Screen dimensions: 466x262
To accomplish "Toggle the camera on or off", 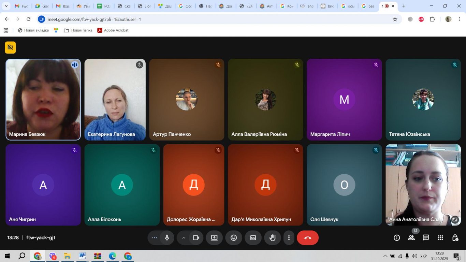I will pos(196,238).
